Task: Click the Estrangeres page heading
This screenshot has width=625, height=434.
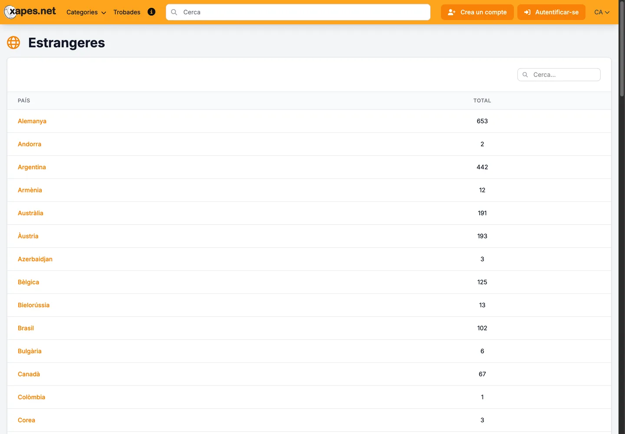Action: (x=66, y=43)
